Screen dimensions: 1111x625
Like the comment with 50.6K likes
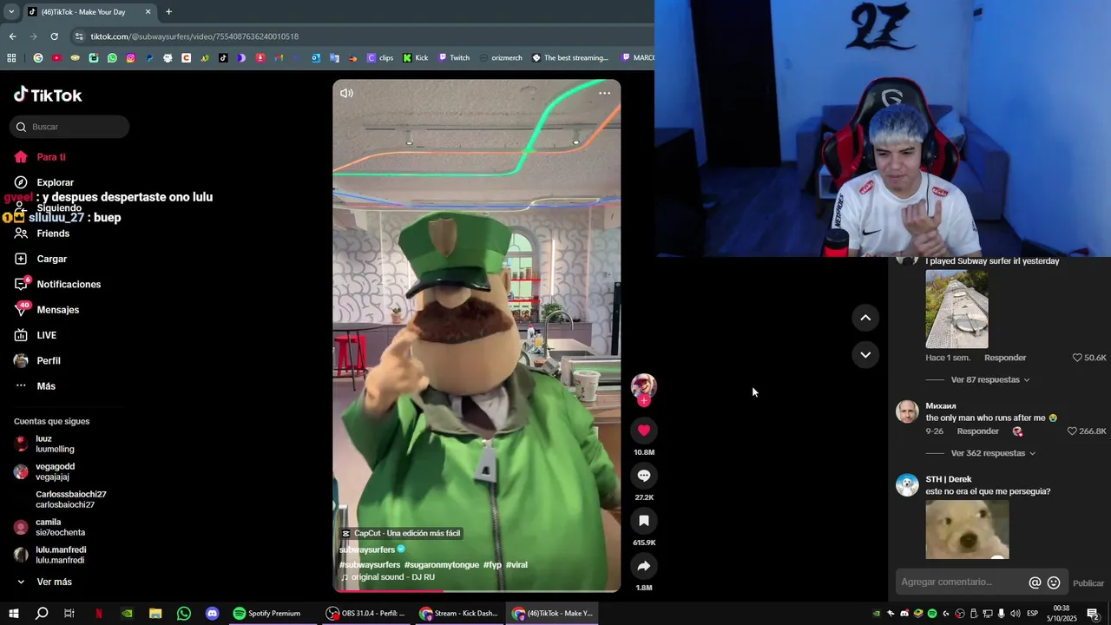point(1077,358)
